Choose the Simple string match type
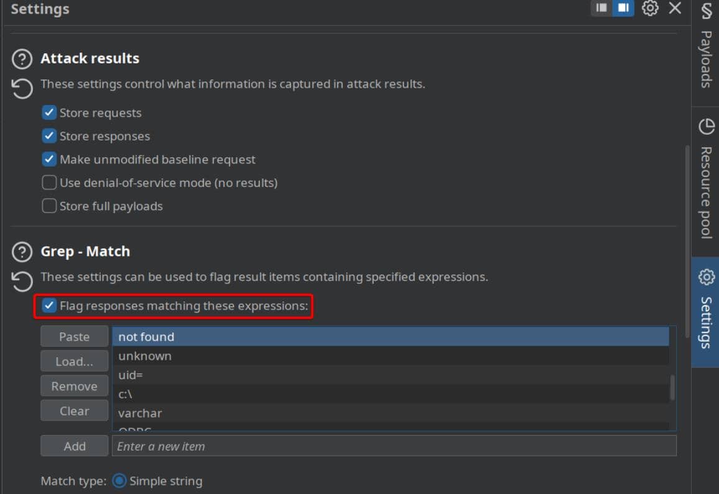This screenshot has height=494, width=719. point(119,481)
